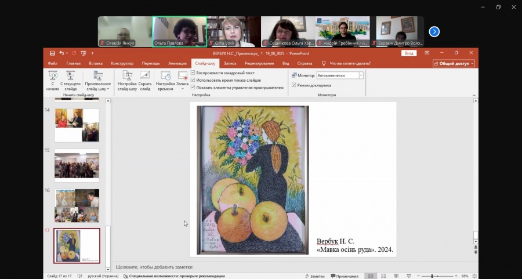The width and height of the screenshot is (522, 279).
Task: Click the Sign in (Вход) button
Action: click(409, 53)
